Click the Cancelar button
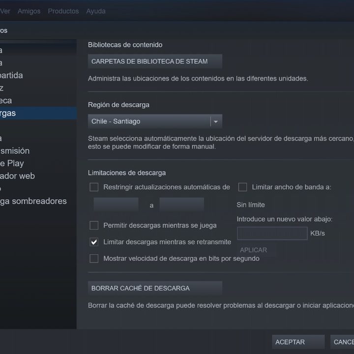 click(342, 342)
